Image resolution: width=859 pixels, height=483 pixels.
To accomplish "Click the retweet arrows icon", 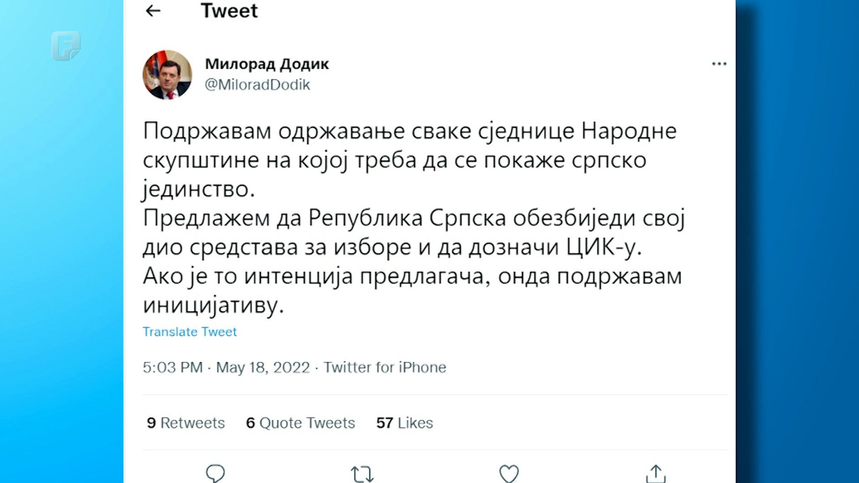I will [x=362, y=474].
